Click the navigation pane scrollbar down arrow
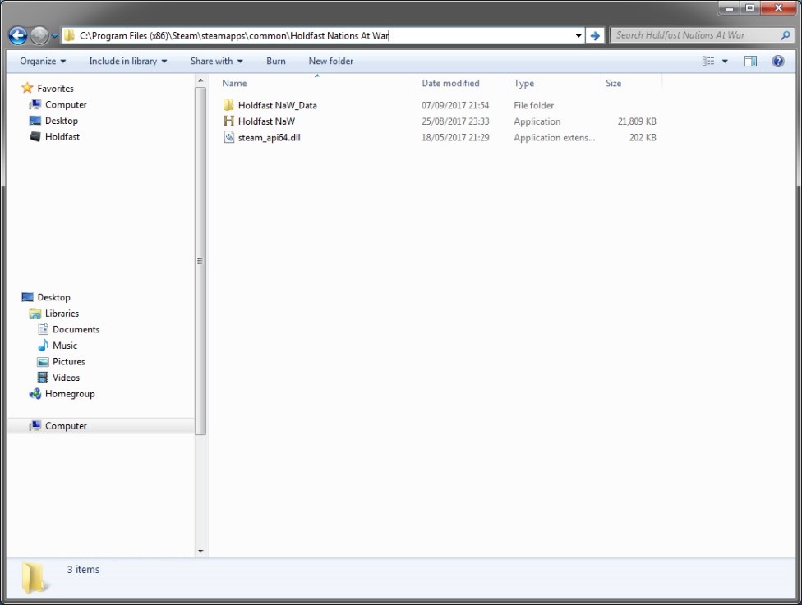 (201, 551)
